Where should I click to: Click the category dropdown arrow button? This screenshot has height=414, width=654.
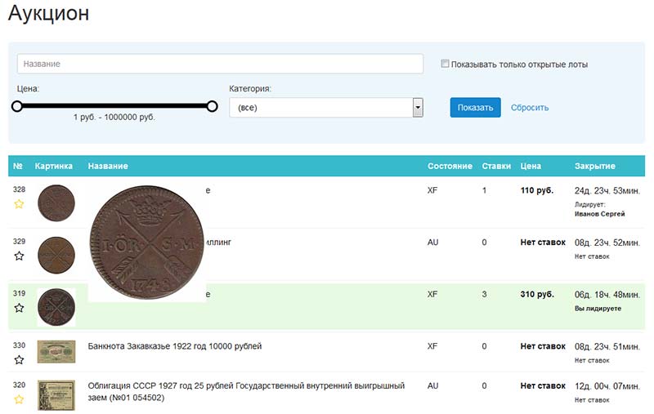(417, 108)
